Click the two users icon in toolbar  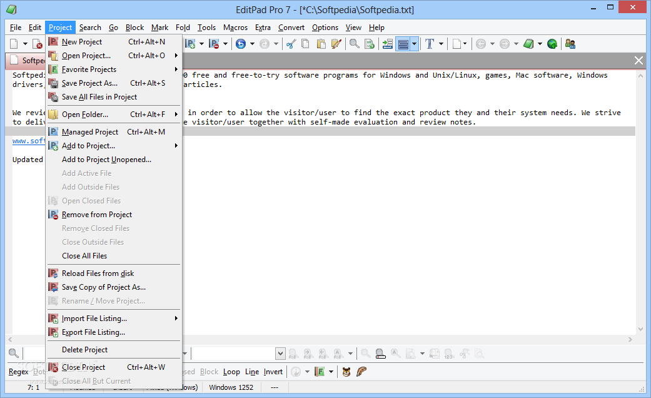pos(570,44)
